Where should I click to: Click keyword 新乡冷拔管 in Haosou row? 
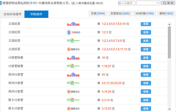click(16, 100)
